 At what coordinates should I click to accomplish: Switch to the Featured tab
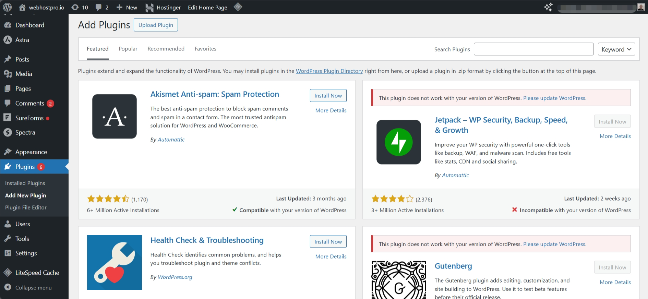[98, 49]
